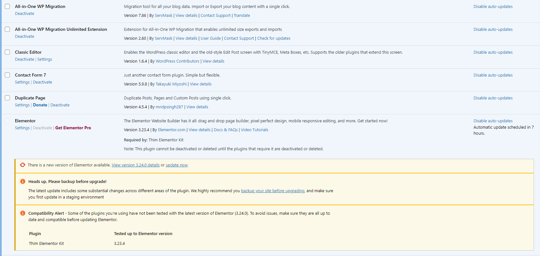Deactivate the Unlimited Extension plugin

pos(25,37)
